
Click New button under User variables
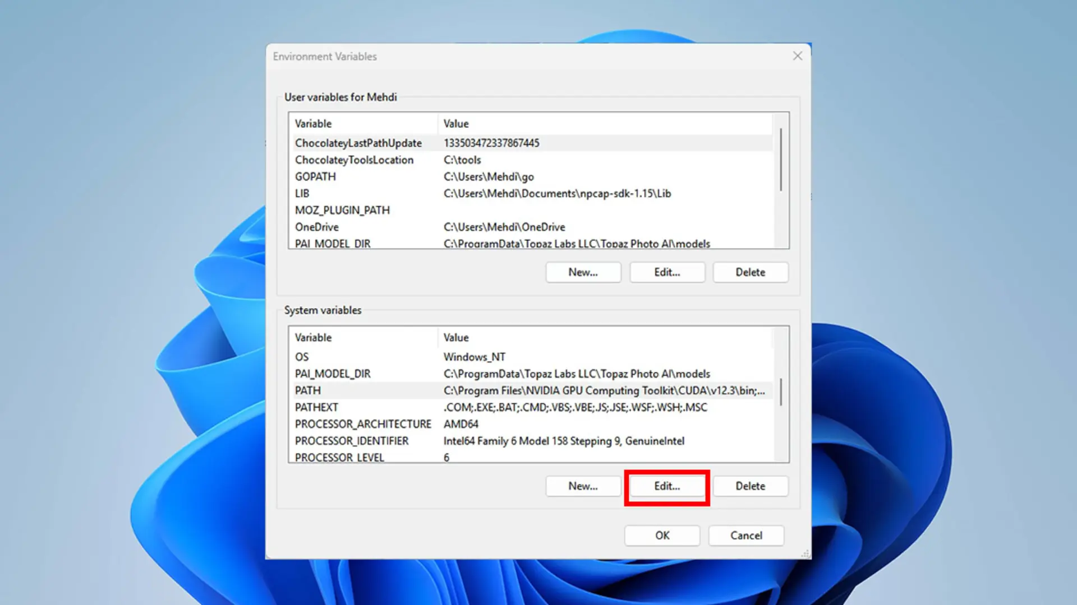583,272
